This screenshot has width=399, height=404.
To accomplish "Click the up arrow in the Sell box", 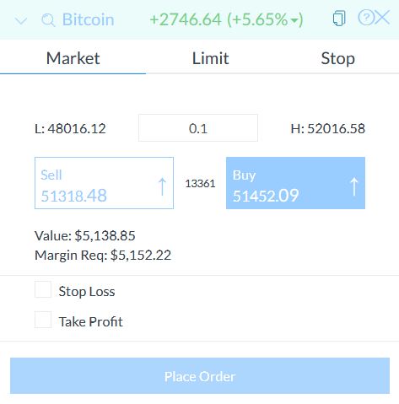I will pyautogui.click(x=162, y=186).
